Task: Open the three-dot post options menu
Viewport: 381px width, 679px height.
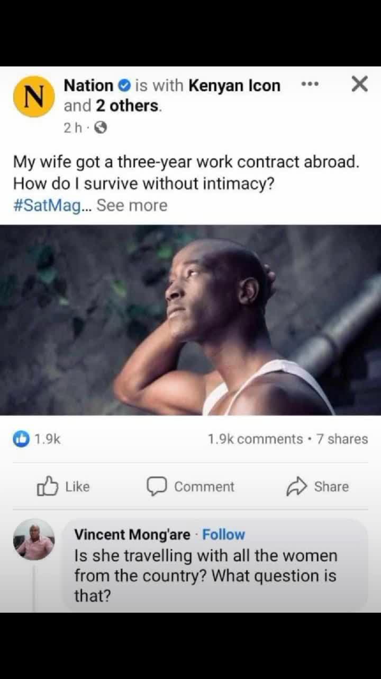Action: click(x=310, y=84)
